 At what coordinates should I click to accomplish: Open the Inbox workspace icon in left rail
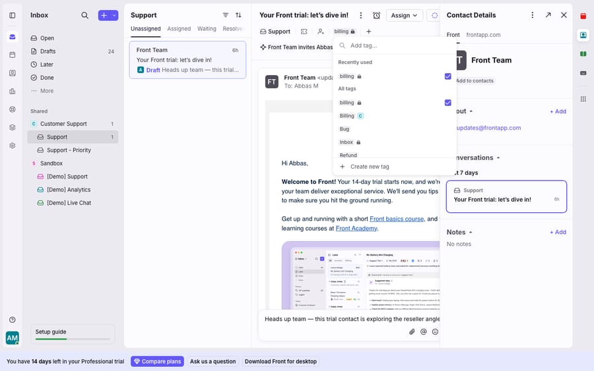[x=12, y=37]
